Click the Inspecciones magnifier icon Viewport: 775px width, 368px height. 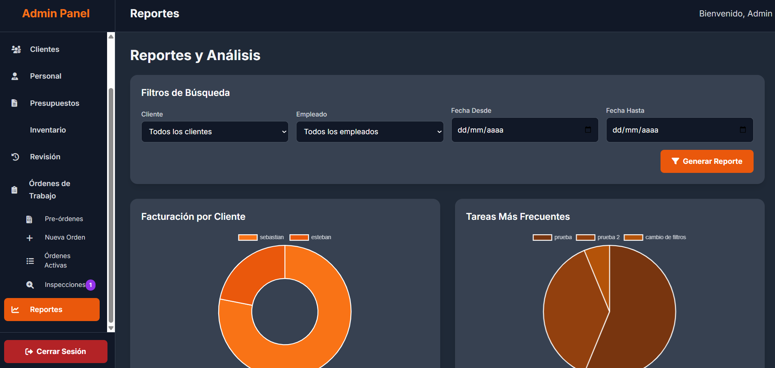pyautogui.click(x=30, y=285)
